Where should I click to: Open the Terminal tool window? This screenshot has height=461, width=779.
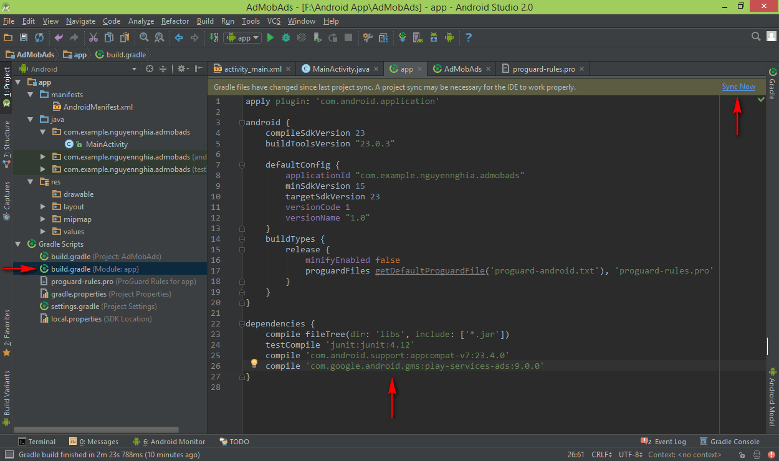click(x=37, y=442)
